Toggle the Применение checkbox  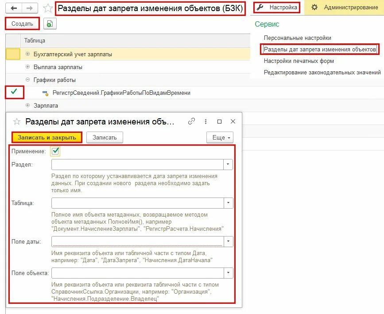pos(55,151)
